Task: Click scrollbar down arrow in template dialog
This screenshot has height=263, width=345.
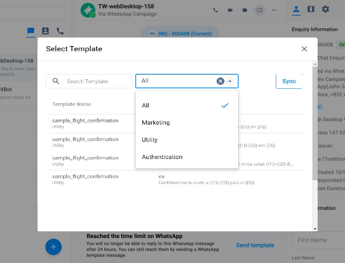Action: point(315,229)
